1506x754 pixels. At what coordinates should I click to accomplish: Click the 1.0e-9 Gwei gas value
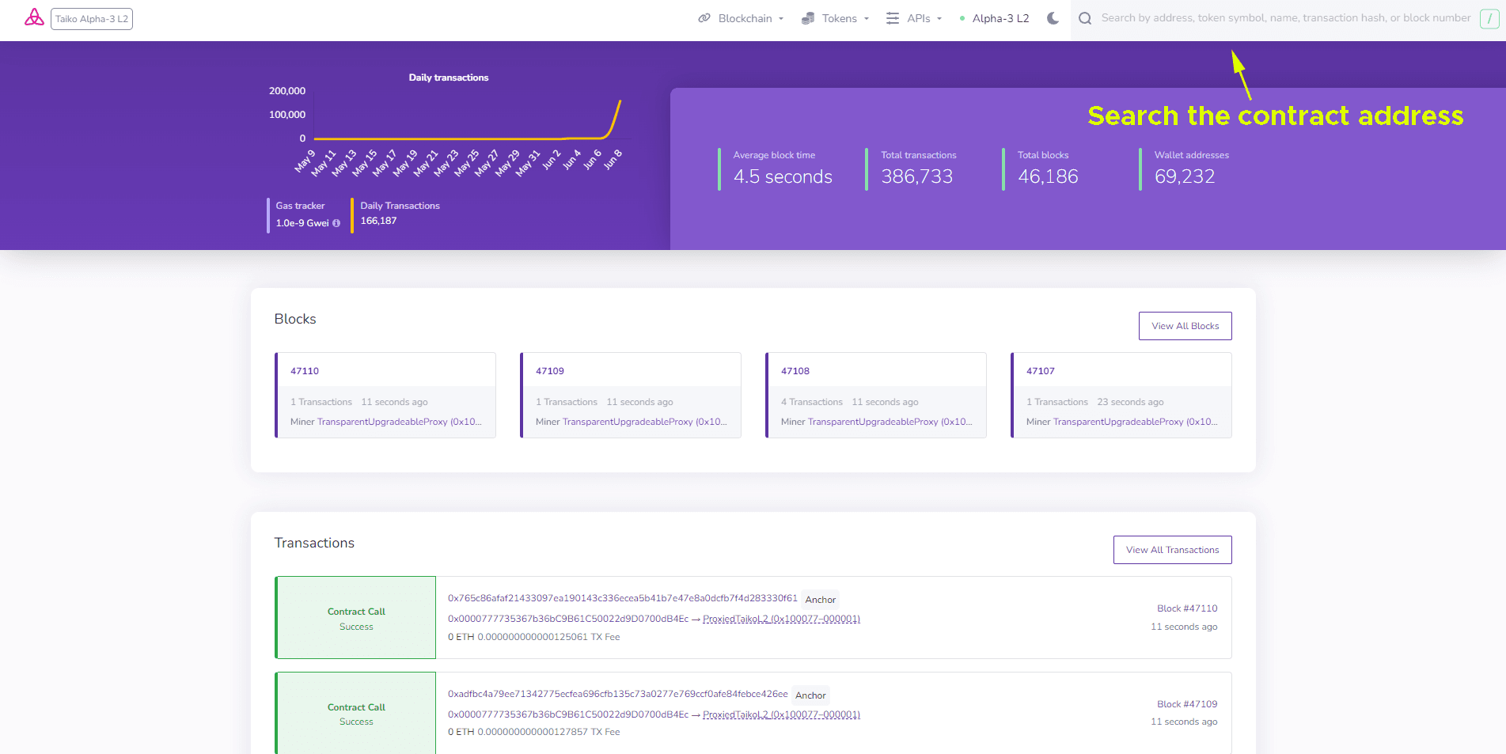click(302, 223)
